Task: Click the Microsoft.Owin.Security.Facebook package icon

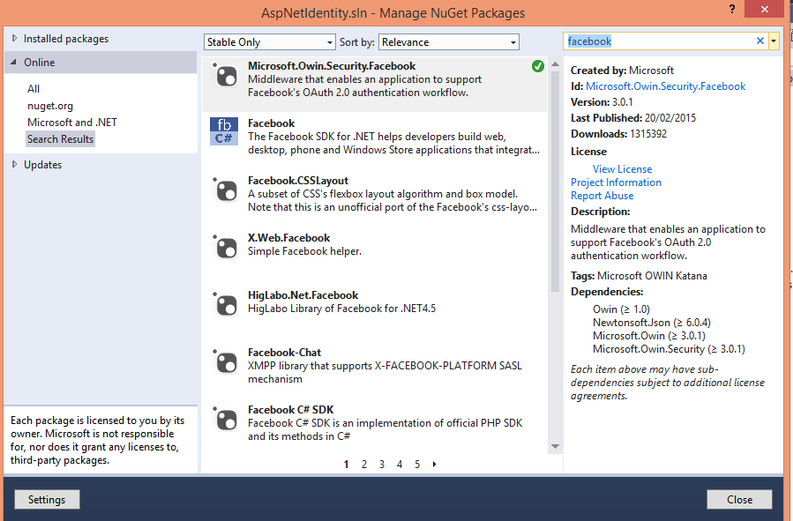Action: tap(225, 77)
